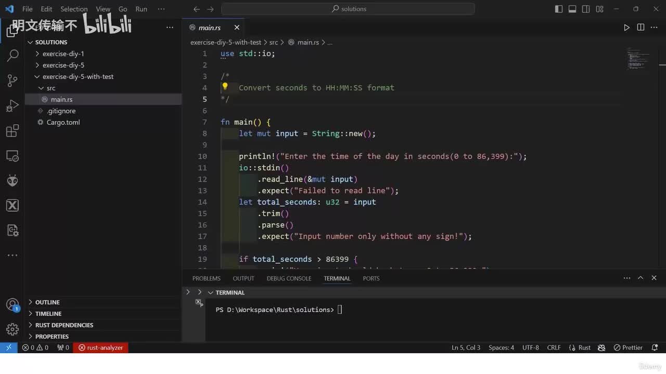This screenshot has height=374, width=666.
Task: Open the Run and Debug view
Action: [x=12, y=106]
